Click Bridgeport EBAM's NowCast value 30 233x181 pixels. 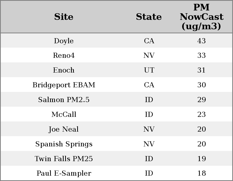tap(201, 85)
